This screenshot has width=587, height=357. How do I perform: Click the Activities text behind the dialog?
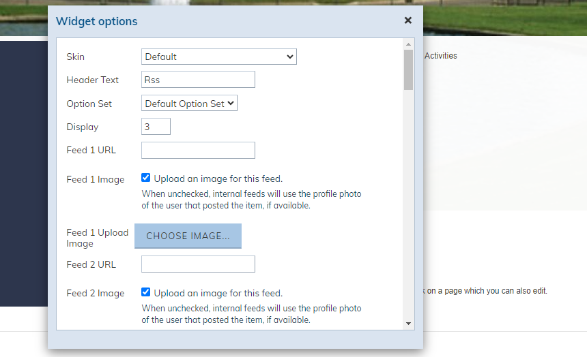[441, 56]
